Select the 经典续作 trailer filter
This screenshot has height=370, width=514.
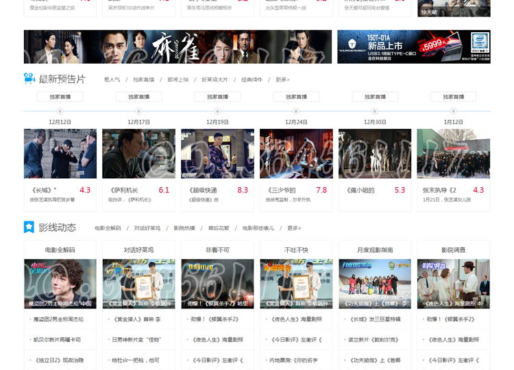[252, 79]
